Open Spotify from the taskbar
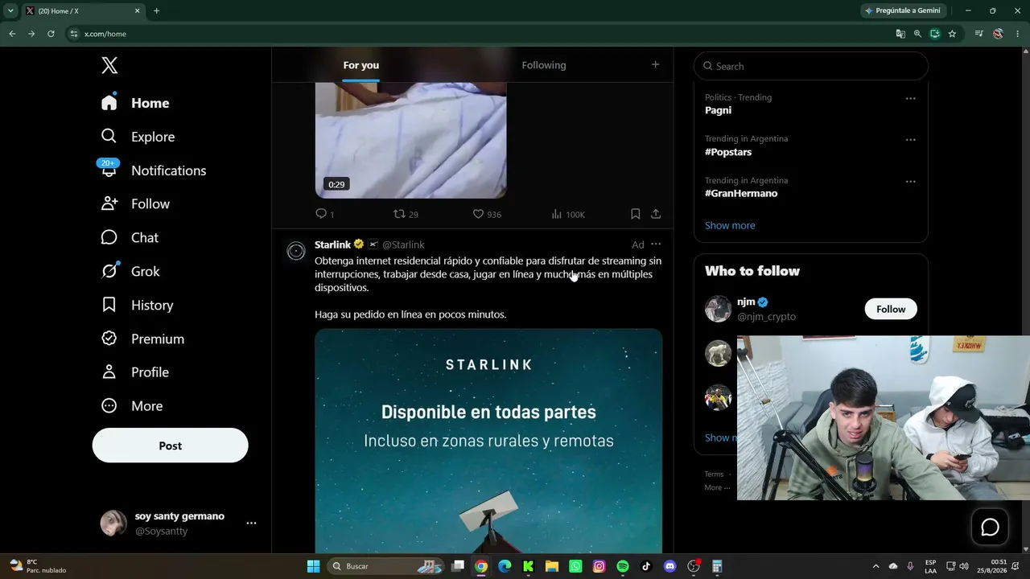Screen dimensions: 1030x579 (x=623, y=566)
